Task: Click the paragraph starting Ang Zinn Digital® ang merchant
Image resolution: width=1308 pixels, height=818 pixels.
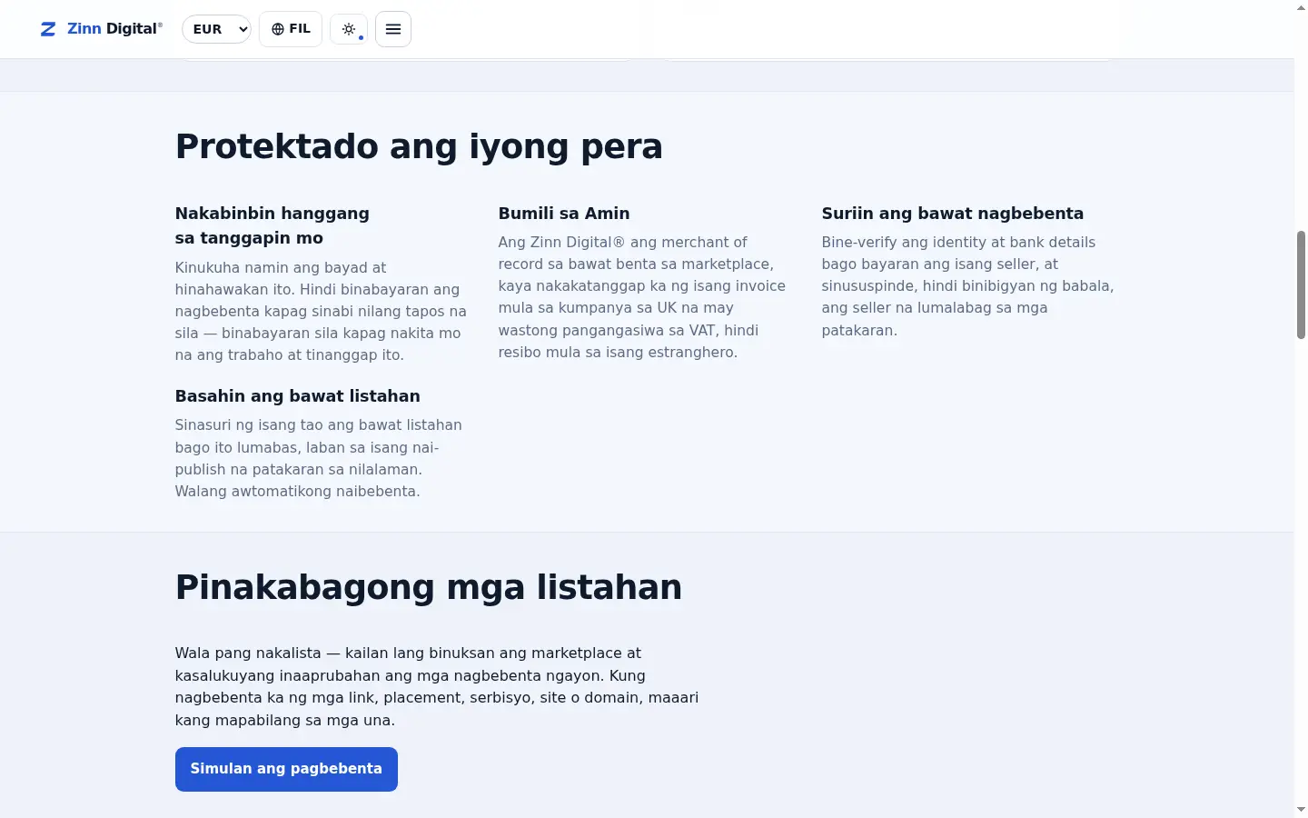Action: tap(642, 297)
